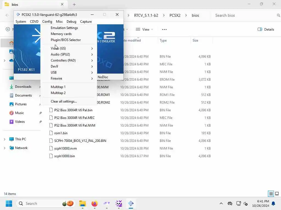281x210 pixels.
Task: Click RTCV_5.1.1-b2 in breadcrumb path
Action: pos(146,15)
